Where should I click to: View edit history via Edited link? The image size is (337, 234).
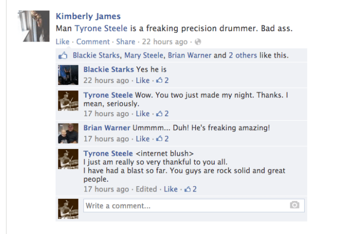click(146, 189)
